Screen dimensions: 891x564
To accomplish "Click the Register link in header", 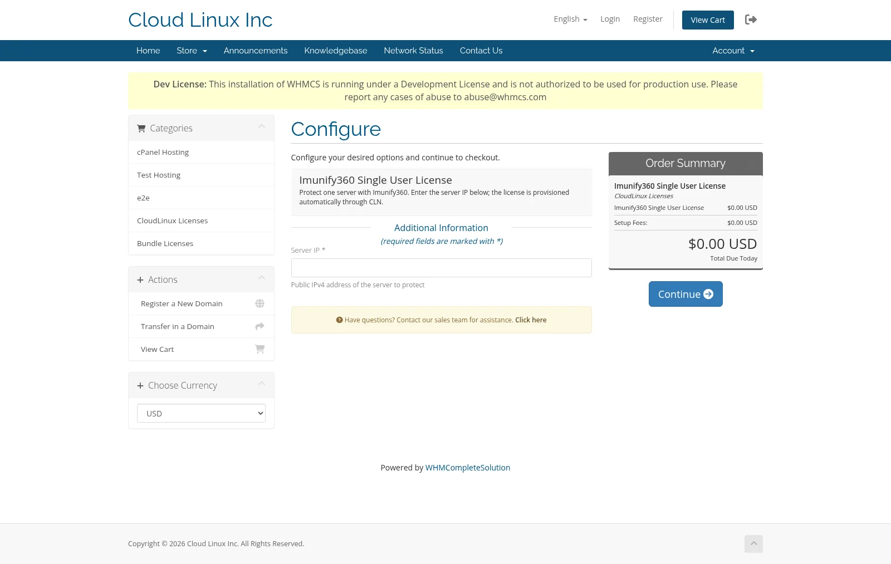I will click(x=648, y=19).
